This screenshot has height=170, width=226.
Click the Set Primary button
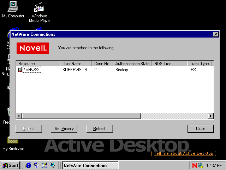coord(64,129)
